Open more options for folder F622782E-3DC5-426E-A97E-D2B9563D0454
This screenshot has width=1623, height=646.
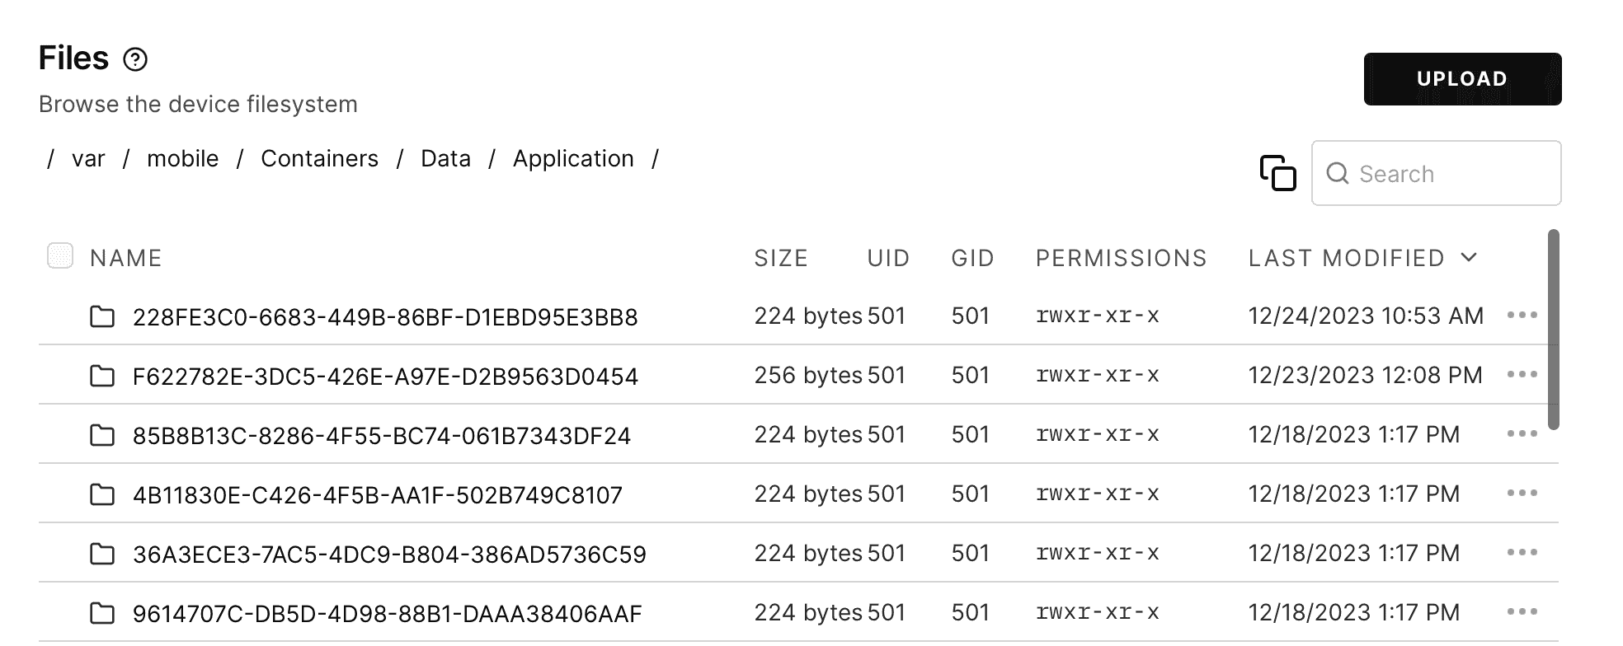coord(1522,375)
